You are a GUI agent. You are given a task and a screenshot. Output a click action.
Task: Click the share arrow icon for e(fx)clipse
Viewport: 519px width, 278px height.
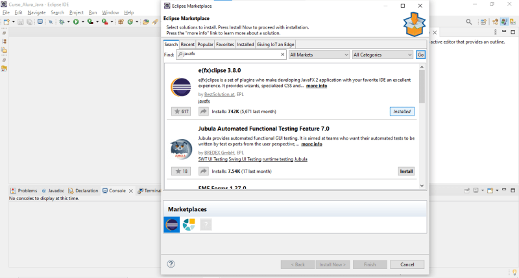[x=203, y=111]
